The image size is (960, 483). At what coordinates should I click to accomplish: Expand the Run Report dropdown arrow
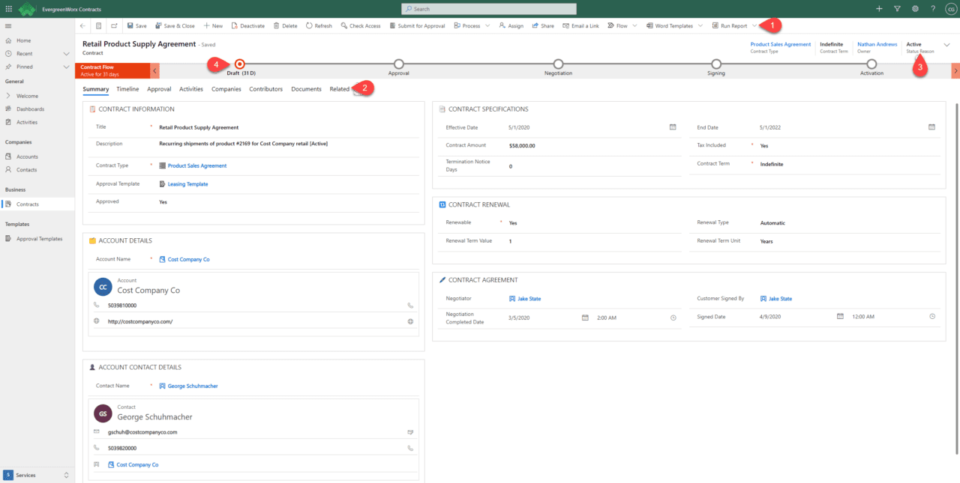coord(754,25)
